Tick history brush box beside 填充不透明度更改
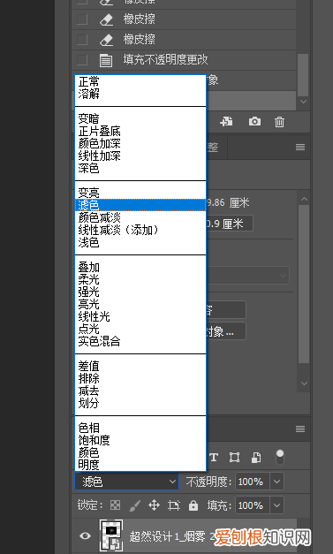The height and width of the screenshot is (554, 333). coord(82,60)
